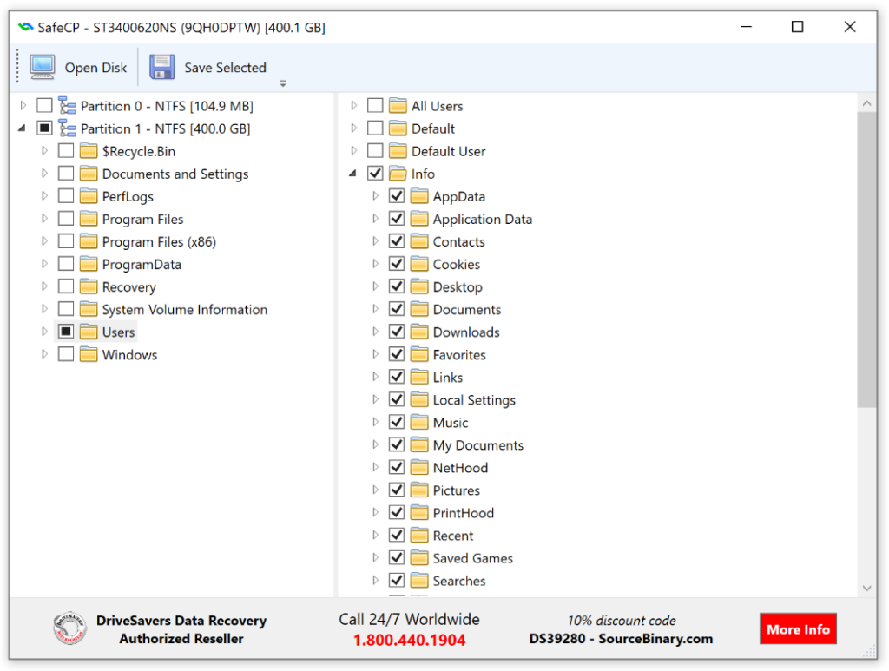Image resolution: width=889 pixels, height=671 pixels.
Task: Click the SafeCP app icon in title bar
Action: click(25, 27)
